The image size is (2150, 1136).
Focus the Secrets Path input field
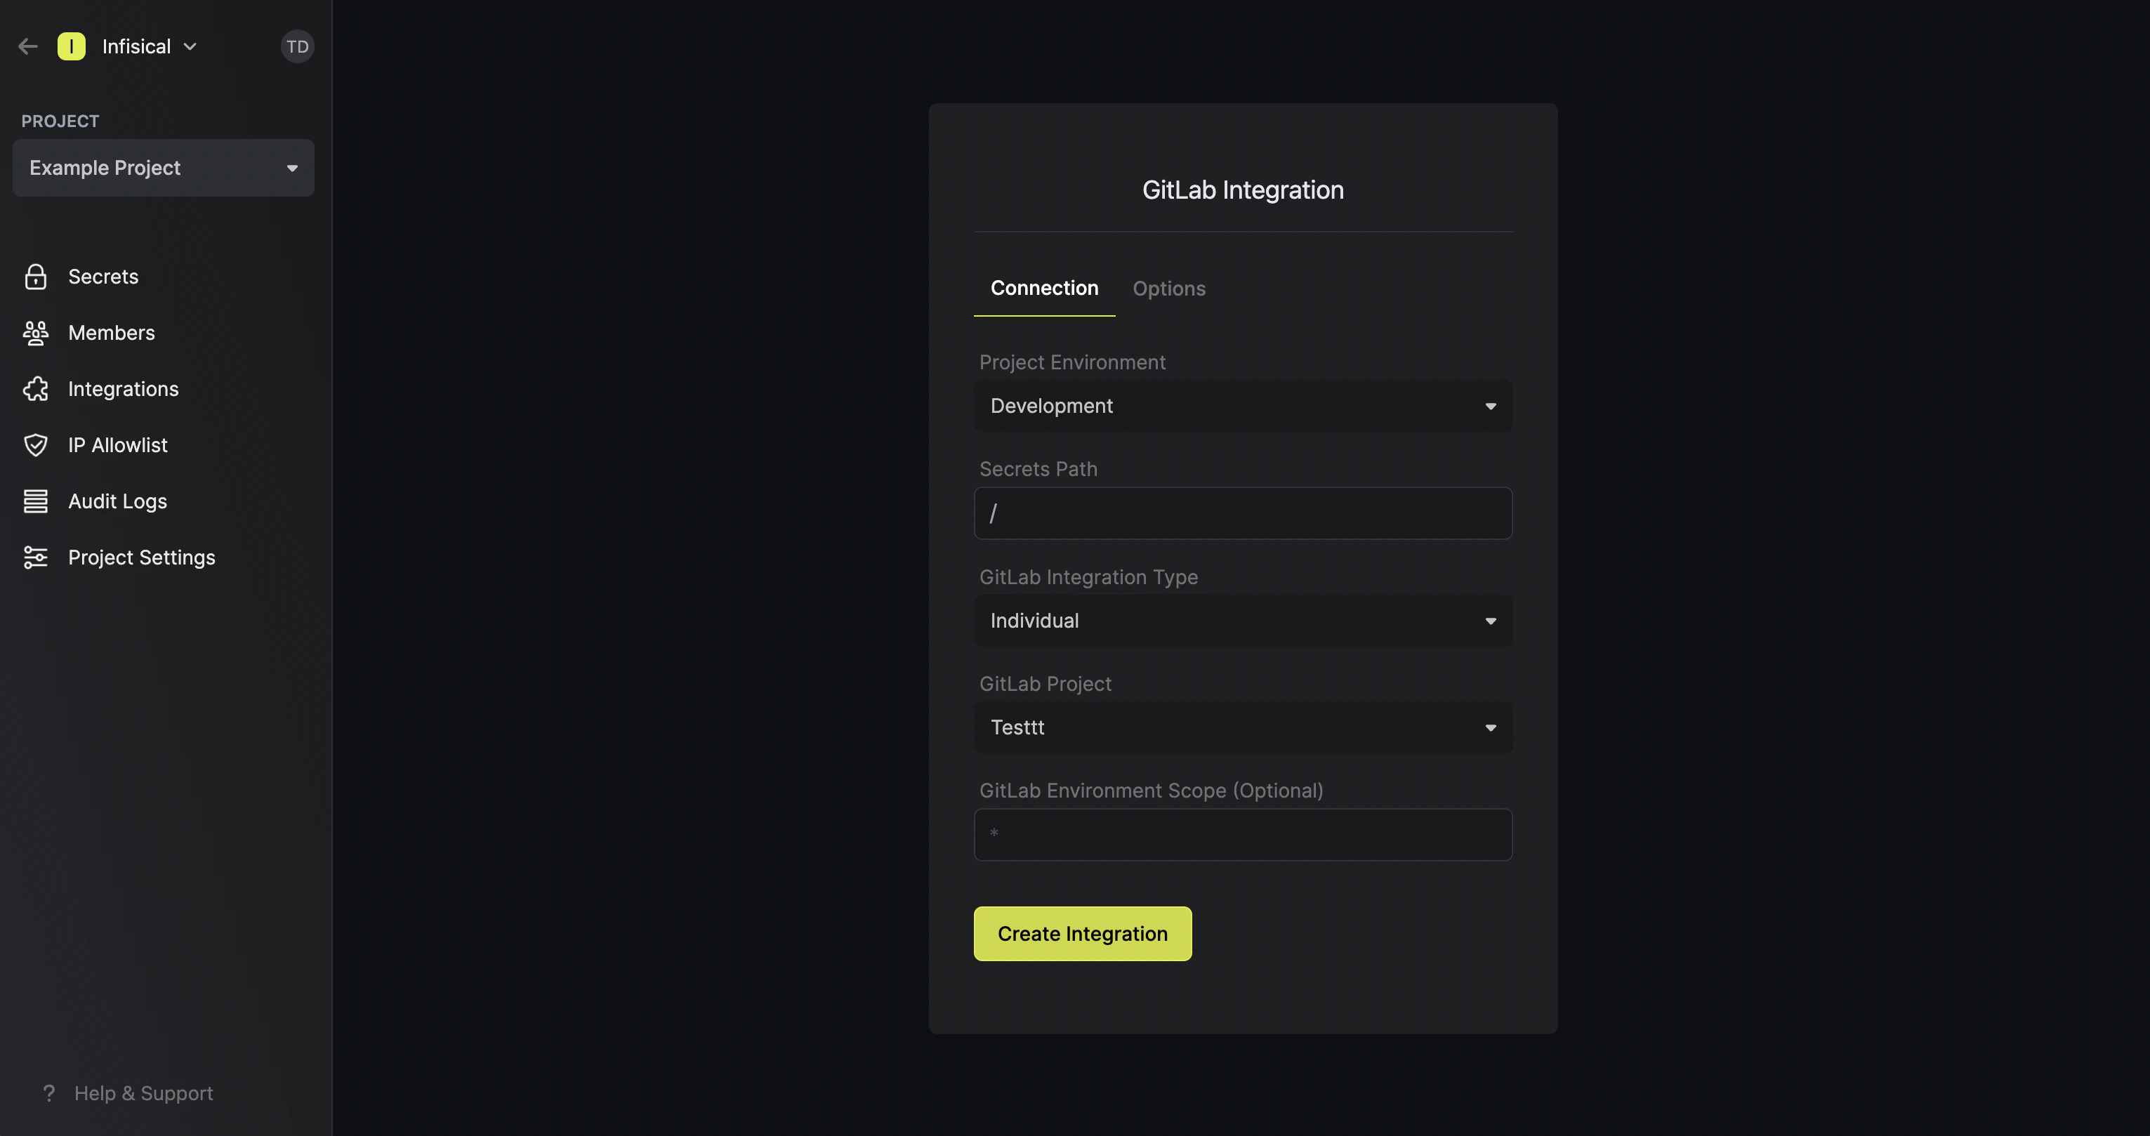coord(1243,513)
